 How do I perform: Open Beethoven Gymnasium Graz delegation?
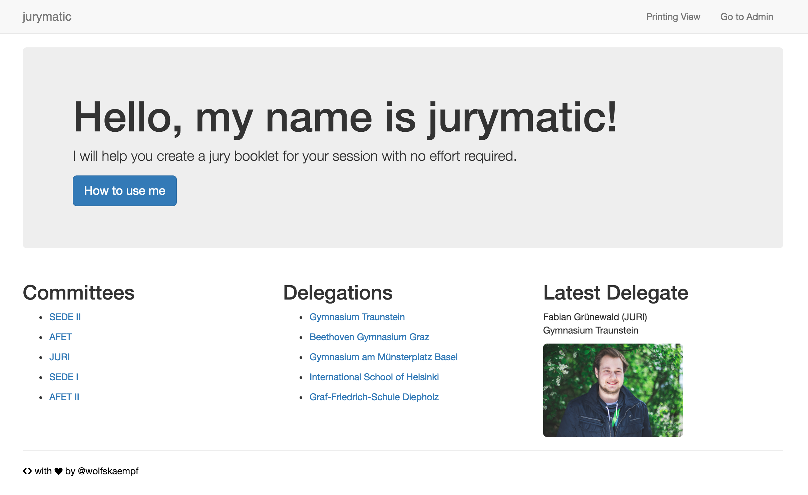(369, 337)
